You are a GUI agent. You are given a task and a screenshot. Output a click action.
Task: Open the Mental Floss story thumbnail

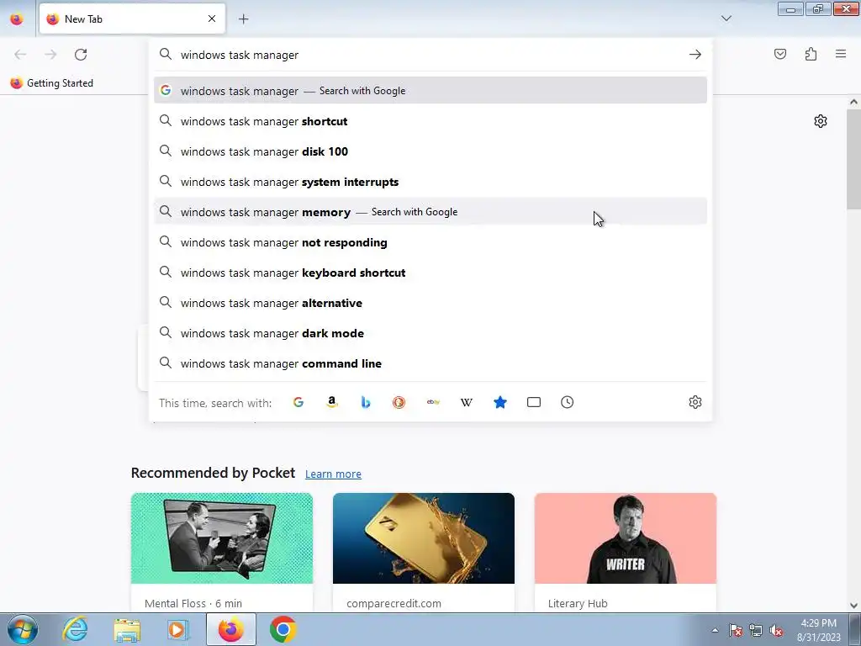click(222, 538)
